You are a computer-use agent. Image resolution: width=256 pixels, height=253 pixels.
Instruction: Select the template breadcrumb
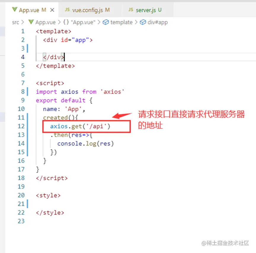(121, 22)
